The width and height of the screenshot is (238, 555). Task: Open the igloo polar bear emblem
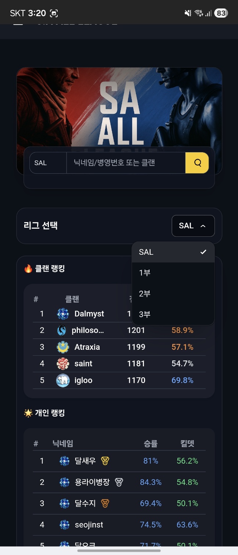click(63, 380)
